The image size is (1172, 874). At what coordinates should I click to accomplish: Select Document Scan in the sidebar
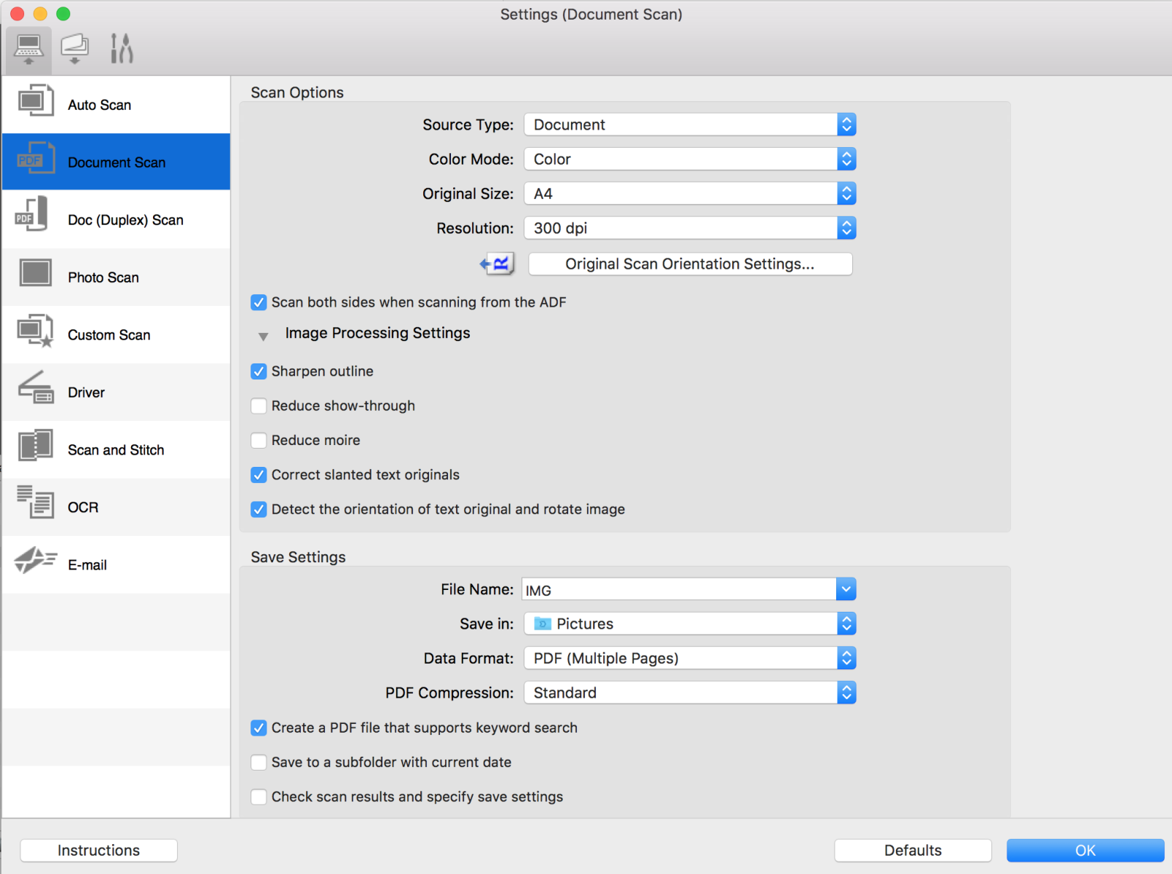116,162
